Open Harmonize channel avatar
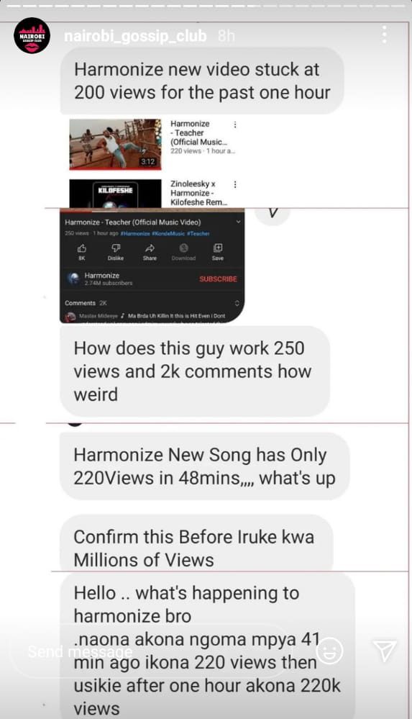 click(73, 279)
